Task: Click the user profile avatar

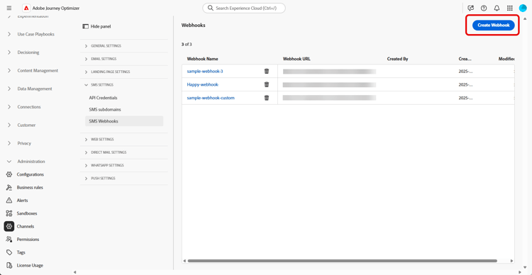Action: (523, 8)
